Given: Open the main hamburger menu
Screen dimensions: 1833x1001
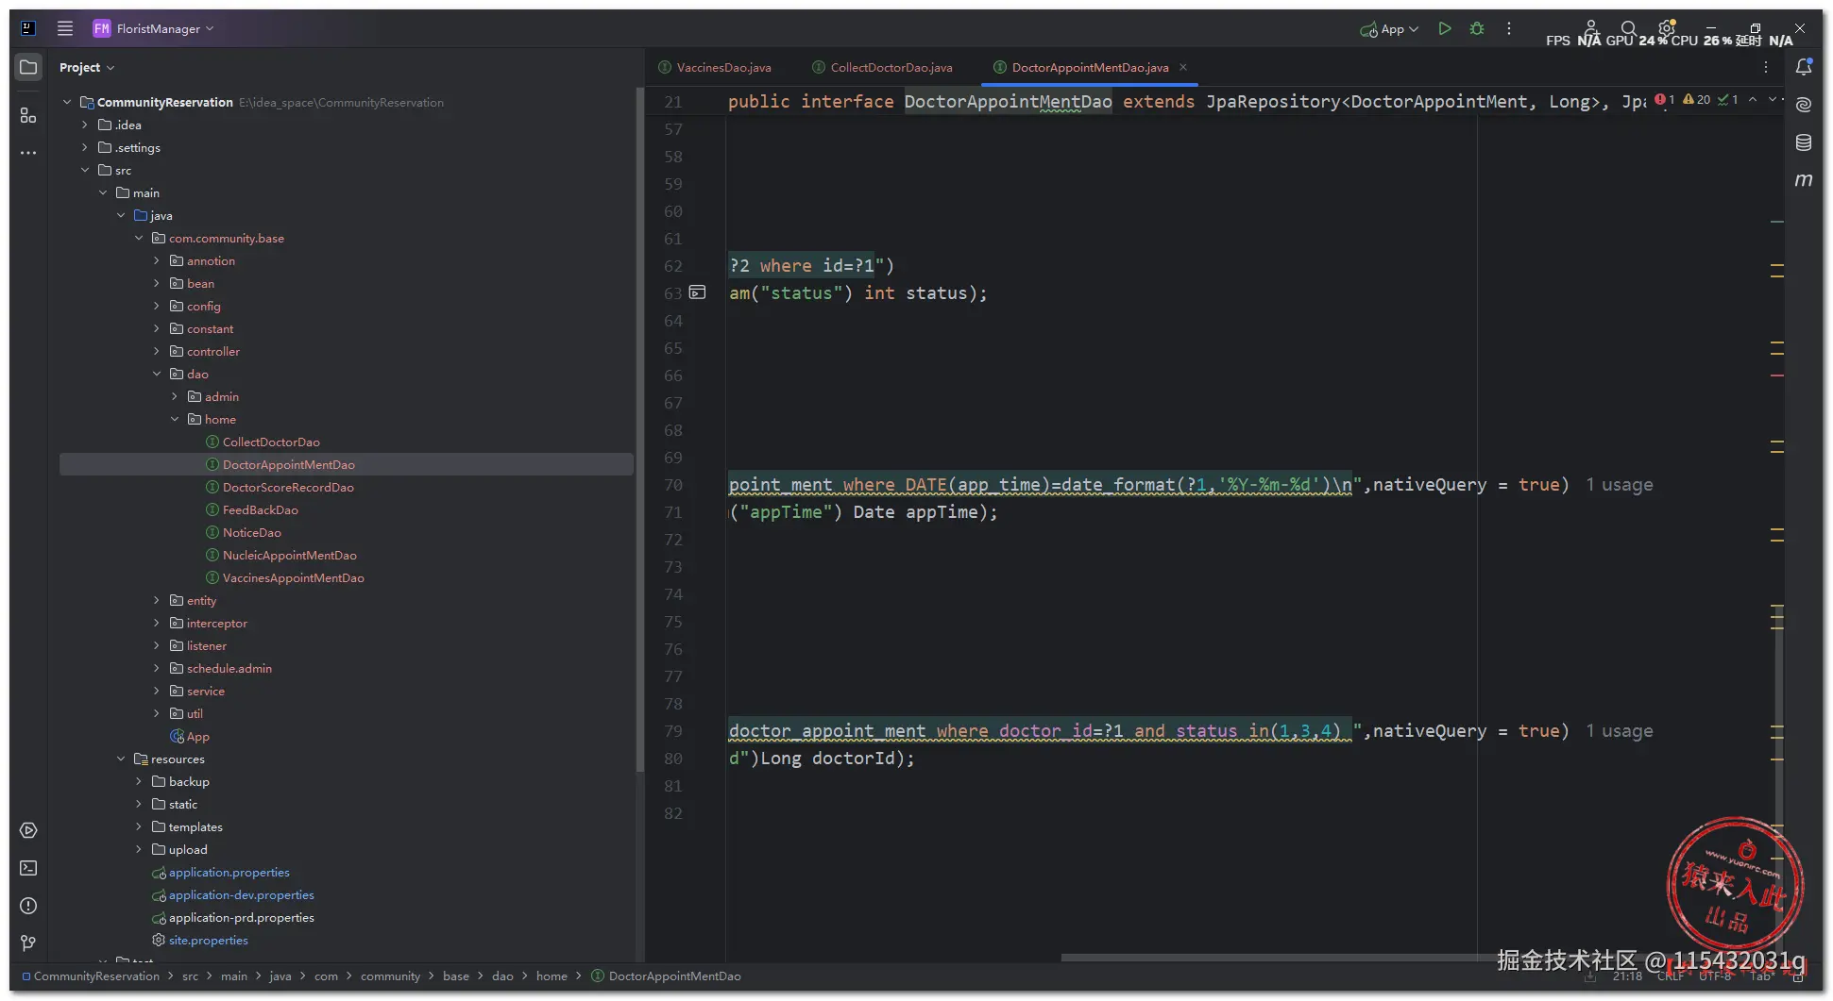Looking at the screenshot, I should (x=65, y=28).
